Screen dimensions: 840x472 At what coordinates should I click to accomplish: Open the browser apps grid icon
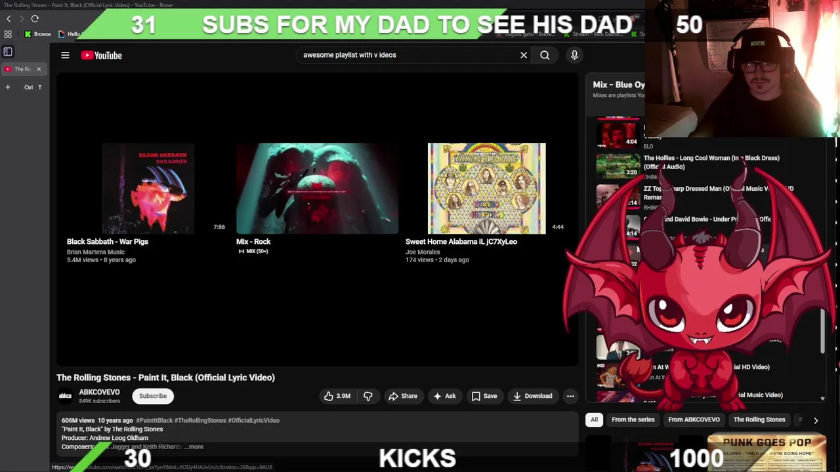coord(8,34)
